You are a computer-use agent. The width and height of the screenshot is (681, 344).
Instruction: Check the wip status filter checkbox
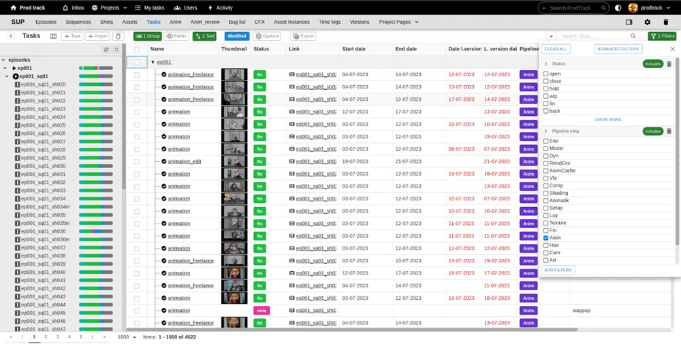coord(546,96)
